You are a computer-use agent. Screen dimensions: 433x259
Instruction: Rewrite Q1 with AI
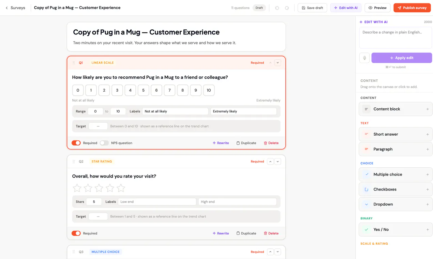click(x=221, y=143)
